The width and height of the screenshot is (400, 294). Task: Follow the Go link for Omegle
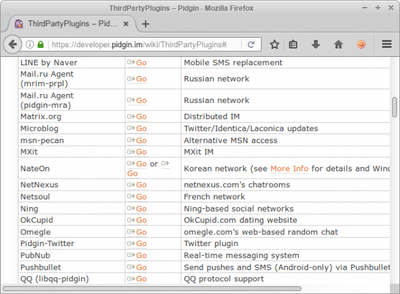[137, 232]
